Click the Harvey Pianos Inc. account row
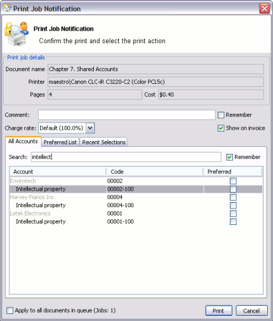 click(x=136, y=197)
